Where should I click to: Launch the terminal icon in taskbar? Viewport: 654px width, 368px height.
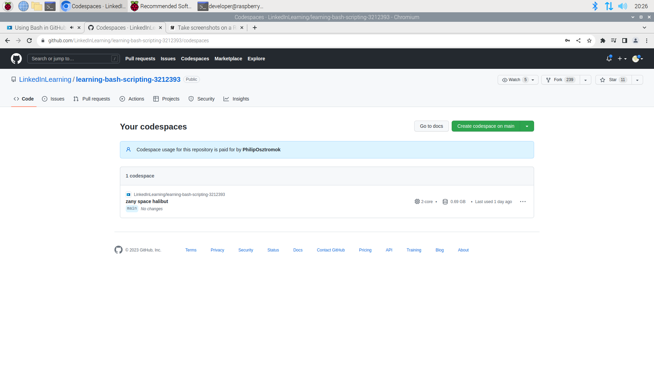point(50,6)
